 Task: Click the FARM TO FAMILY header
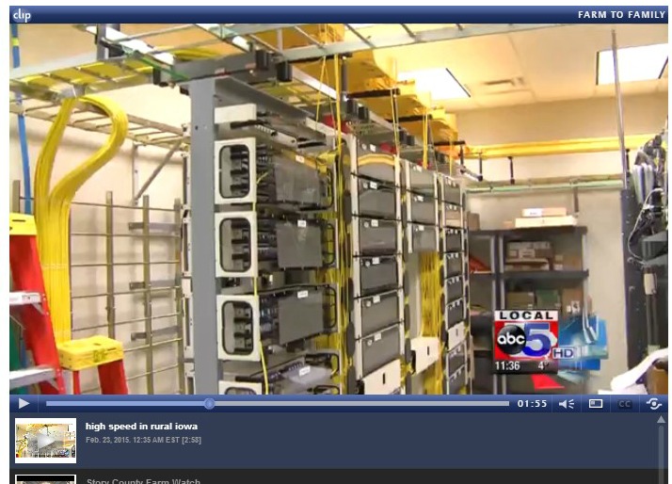coord(621,15)
